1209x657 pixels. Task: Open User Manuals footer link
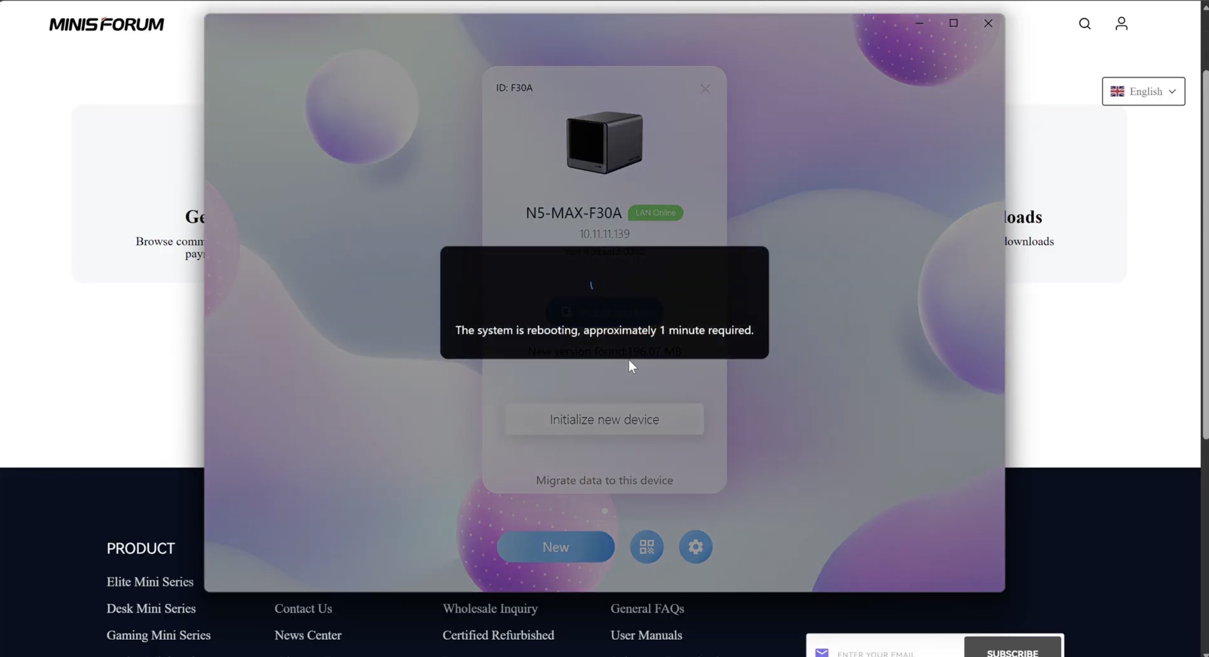click(x=646, y=635)
